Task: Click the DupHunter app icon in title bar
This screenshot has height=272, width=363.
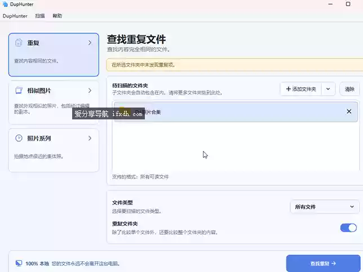Action: (x=5, y=4)
